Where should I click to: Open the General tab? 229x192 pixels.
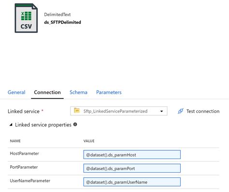pyautogui.click(x=16, y=92)
